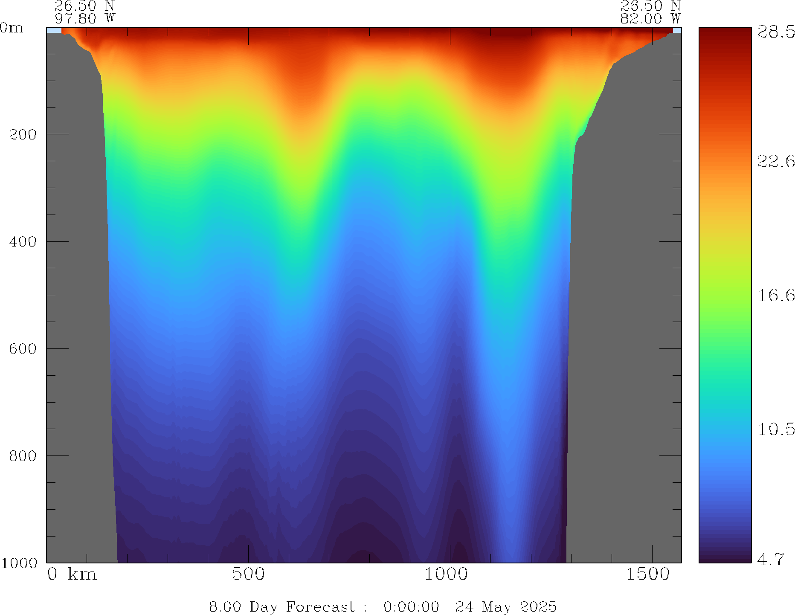The width and height of the screenshot is (795, 615).
Task: Click the 0m depth axis label
Action: [12, 28]
